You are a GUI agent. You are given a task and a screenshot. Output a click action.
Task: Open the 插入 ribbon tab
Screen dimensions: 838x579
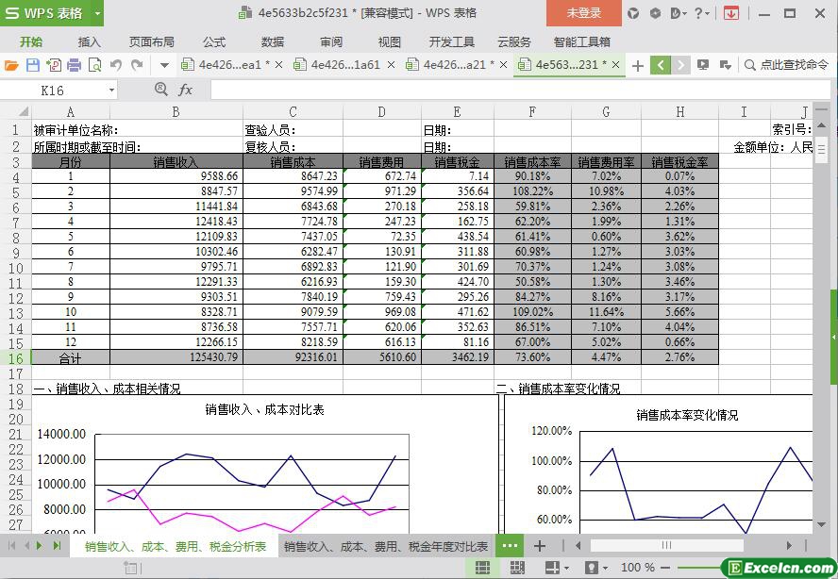pos(89,41)
